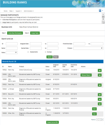The image size is (105, 125).
Task: Toggle the Surveys checkbox
Action: [x=46, y=52]
